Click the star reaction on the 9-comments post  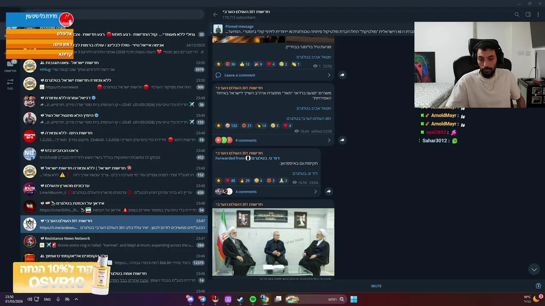point(218,126)
